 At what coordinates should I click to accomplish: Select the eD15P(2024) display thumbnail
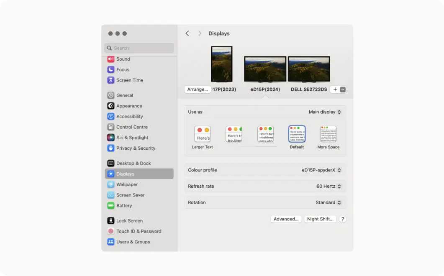click(265, 69)
